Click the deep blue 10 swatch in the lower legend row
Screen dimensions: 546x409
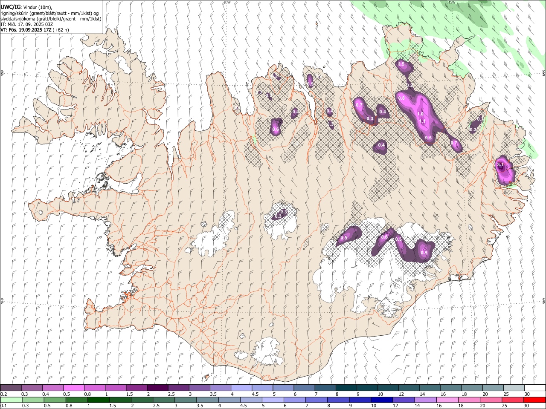382,400
